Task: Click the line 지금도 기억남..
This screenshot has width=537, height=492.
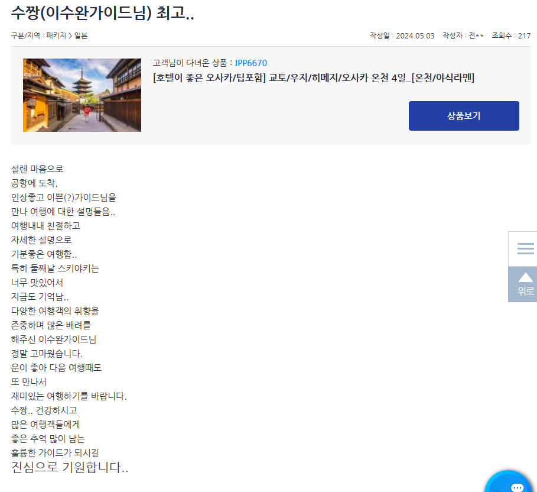Action: pyautogui.click(x=40, y=297)
